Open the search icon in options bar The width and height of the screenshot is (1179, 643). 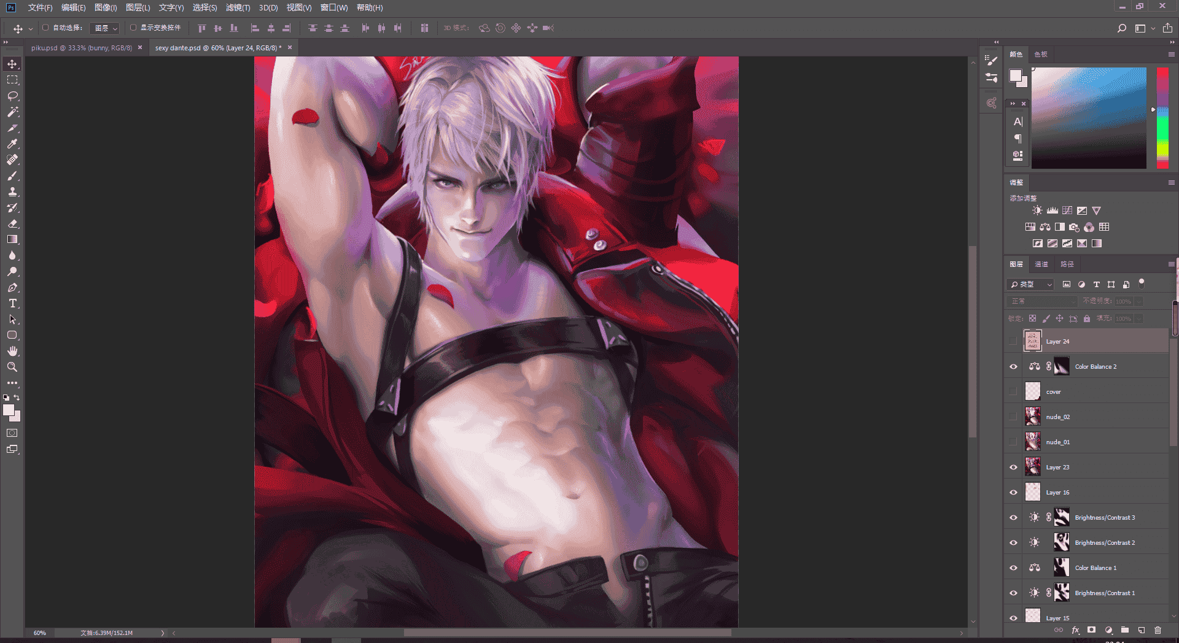pos(1121,28)
